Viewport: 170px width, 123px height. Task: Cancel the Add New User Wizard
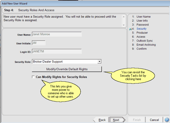(x=154, y=120)
